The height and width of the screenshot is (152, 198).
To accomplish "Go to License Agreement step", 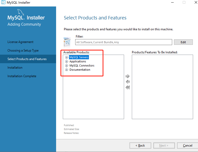I will 20,42.
